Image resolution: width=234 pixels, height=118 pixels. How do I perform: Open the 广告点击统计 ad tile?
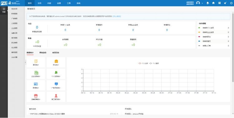56,85
